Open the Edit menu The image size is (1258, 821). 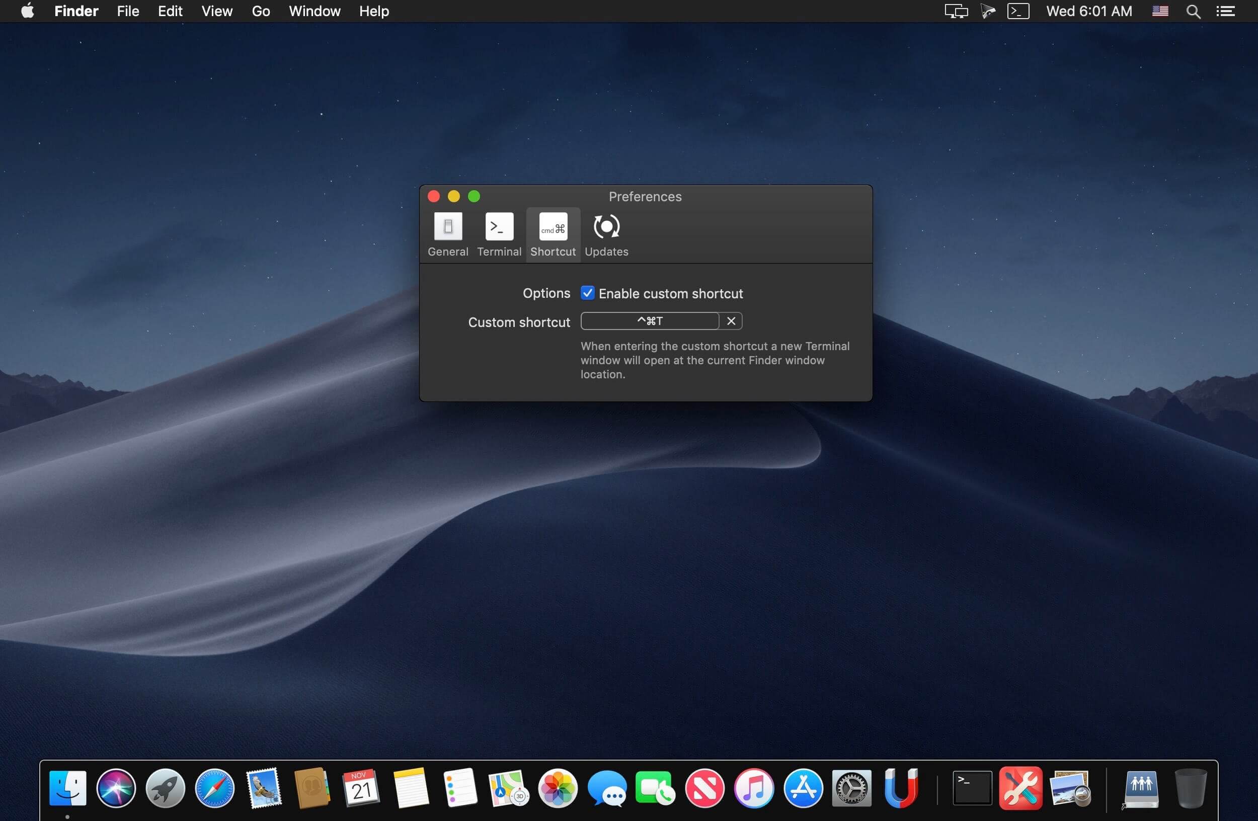170,11
